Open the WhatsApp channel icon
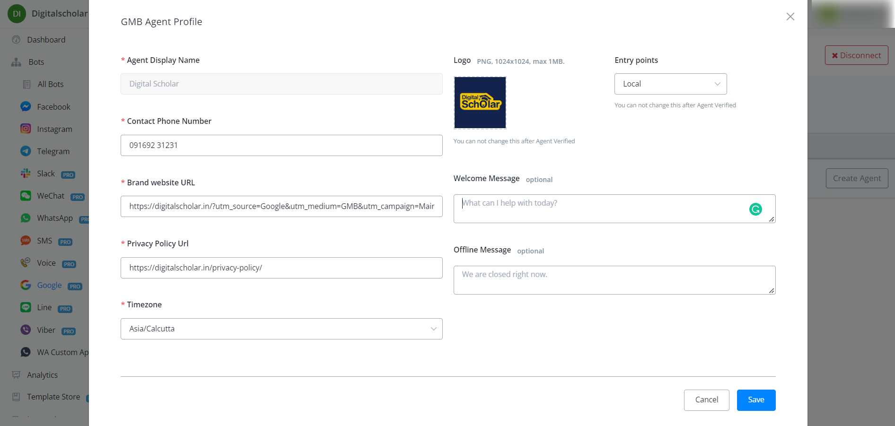Image resolution: width=895 pixels, height=426 pixels. 25,218
